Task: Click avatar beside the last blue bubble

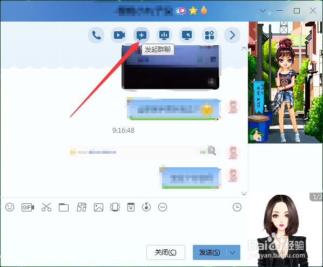Action: pos(233,175)
